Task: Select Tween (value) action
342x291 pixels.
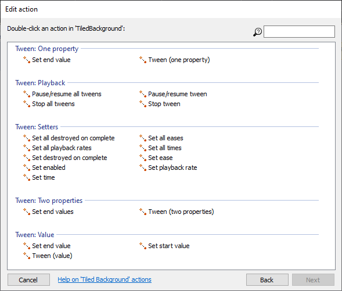Action: point(52,256)
